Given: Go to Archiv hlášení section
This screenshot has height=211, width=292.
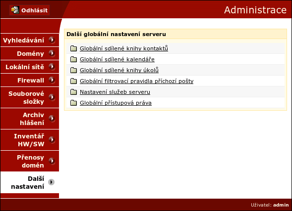Looking at the screenshot, I should click(30, 119).
